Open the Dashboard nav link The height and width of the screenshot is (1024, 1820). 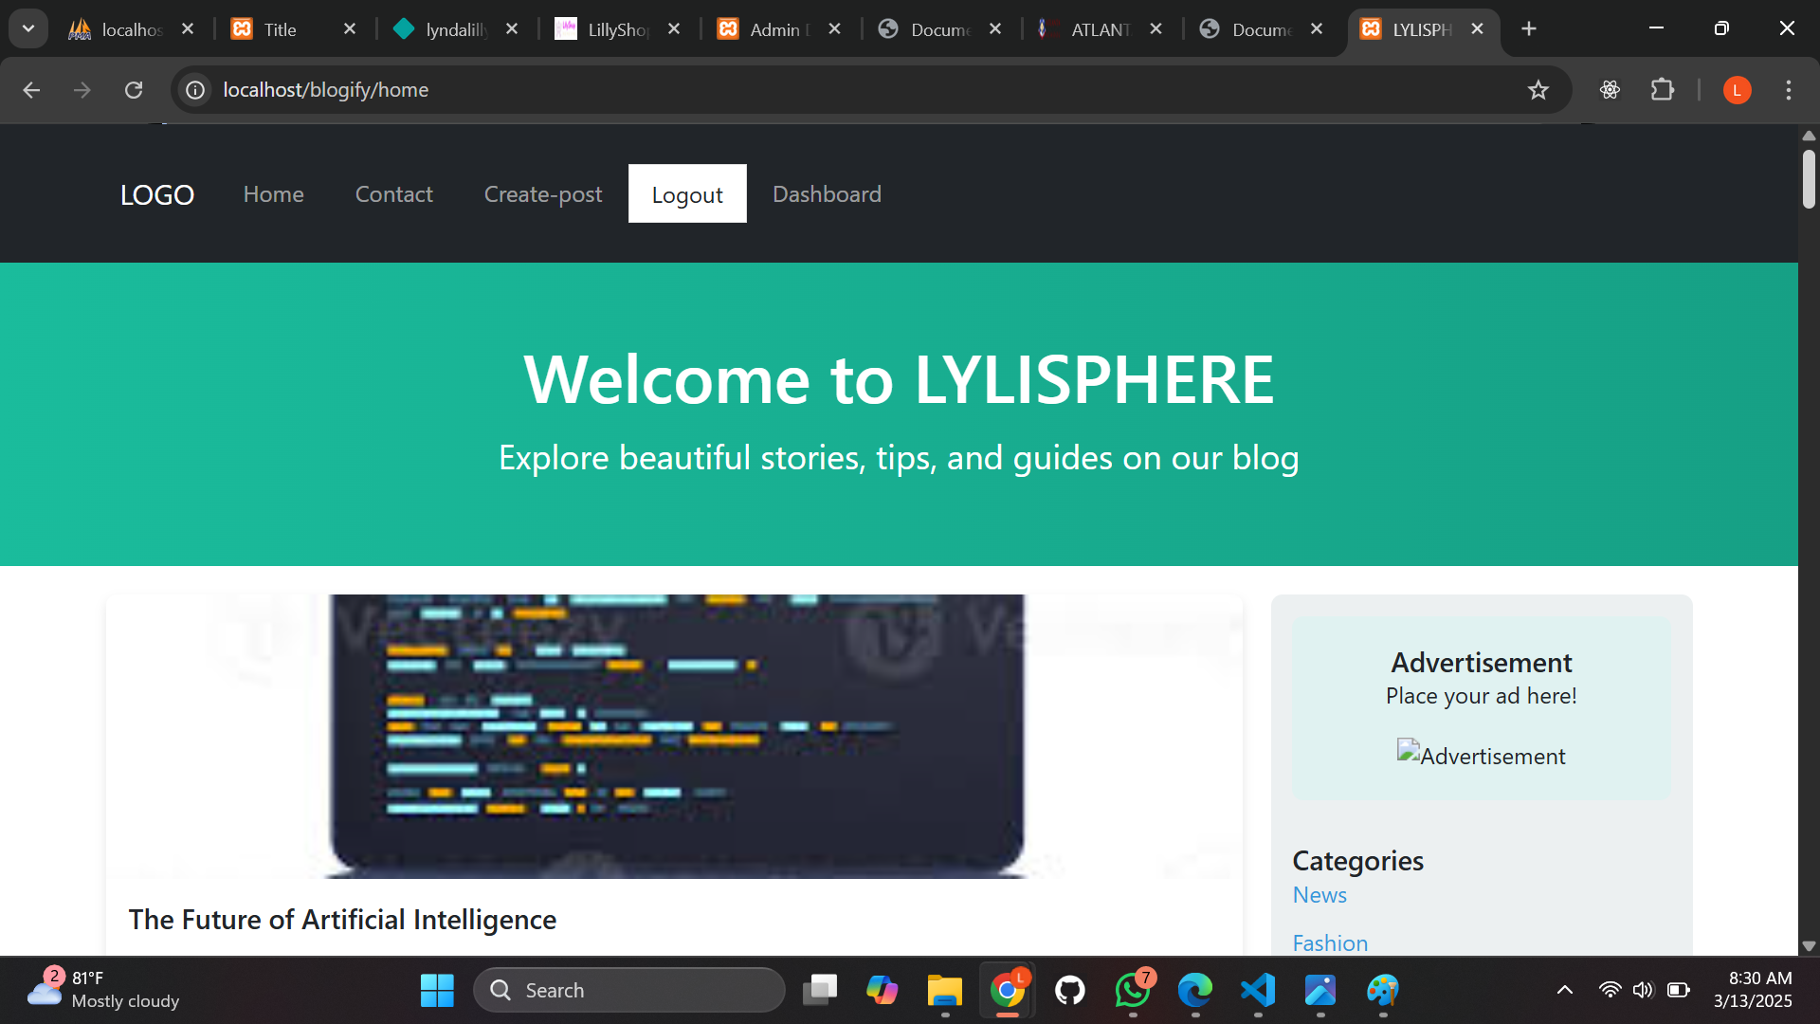827,194
